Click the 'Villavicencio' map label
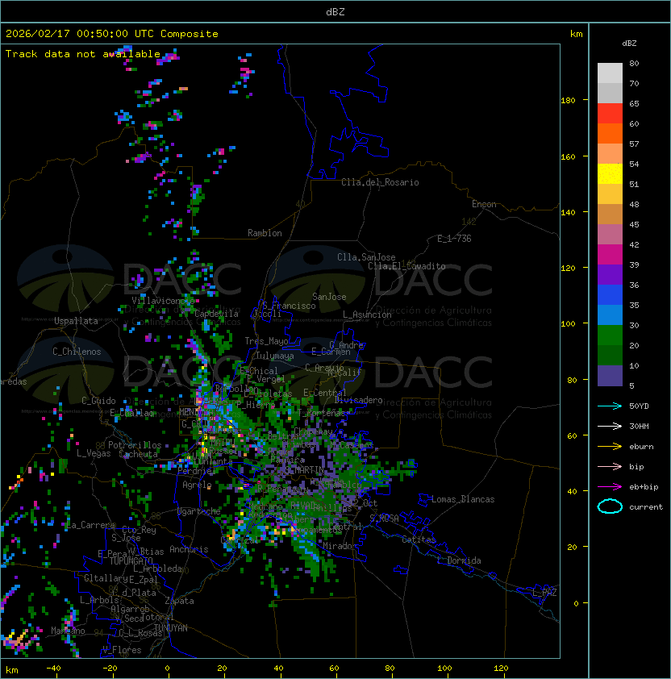Screen dimensions: 671x679 pos(163,301)
